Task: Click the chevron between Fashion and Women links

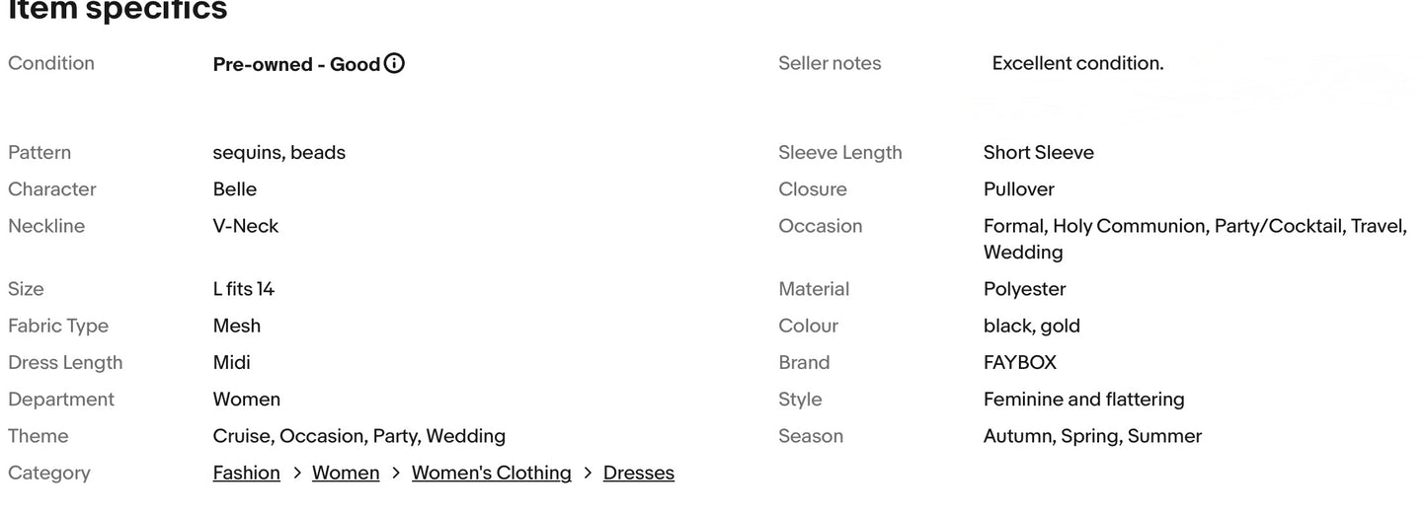Action: 296,474
